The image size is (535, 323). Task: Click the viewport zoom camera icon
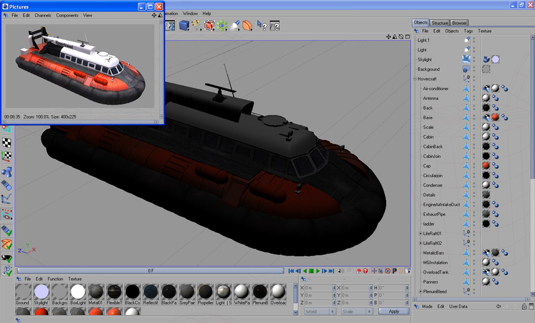[395, 36]
